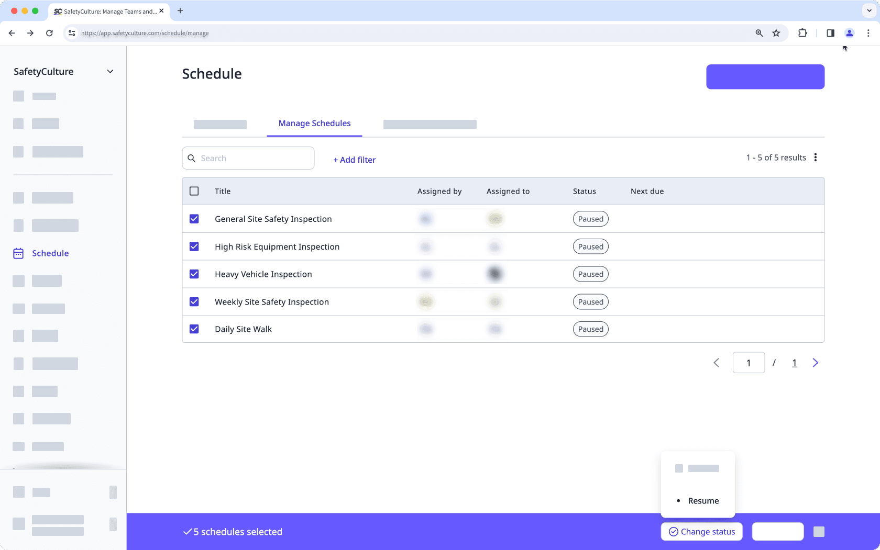Click the search magnifier inside the search field
This screenshot has height=550, width=880.
pos(192,158)
